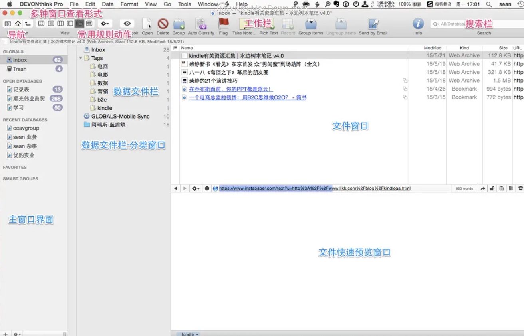Open the 在乔布斯面前 PPT bookmark link
Viewport: 524px width, 336px height.
point(231,89)
